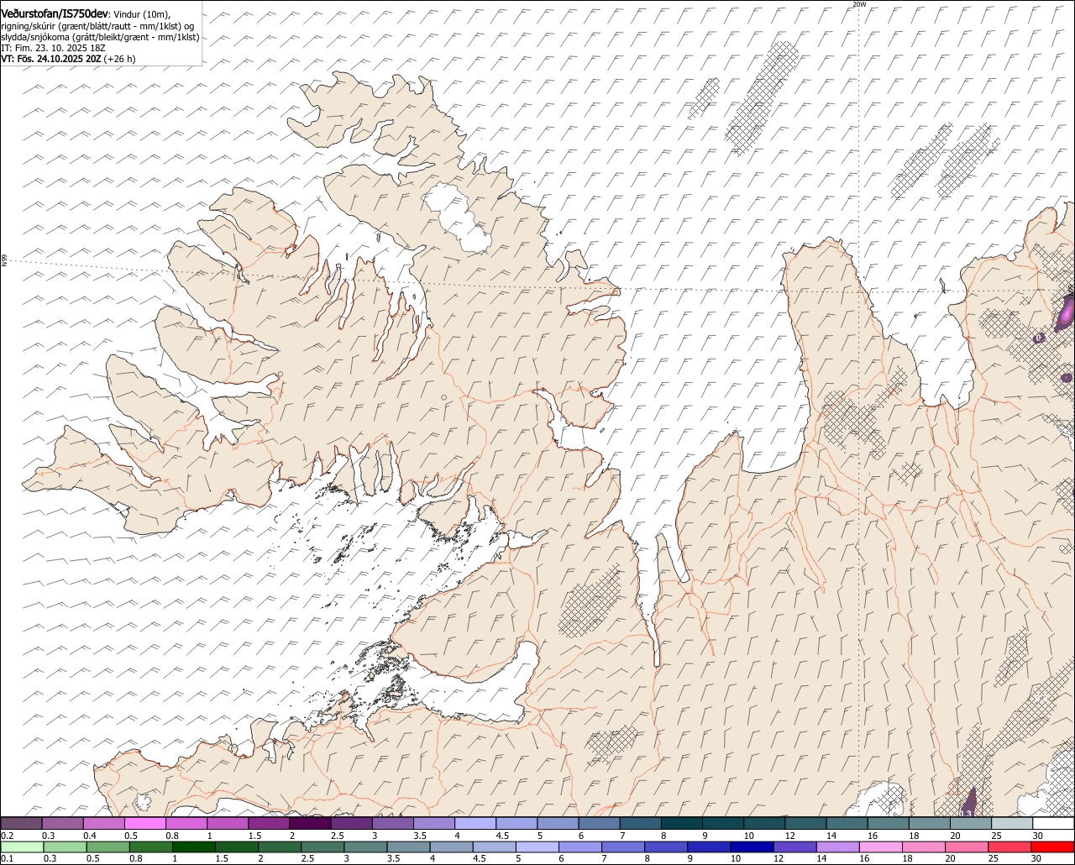Select the lower legend swatch labeled 4

[451, 847]
